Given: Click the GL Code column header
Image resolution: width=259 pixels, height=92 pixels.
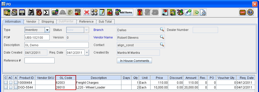Looking at the screenshot, I should pyautogui.click(x=66, y=78).
